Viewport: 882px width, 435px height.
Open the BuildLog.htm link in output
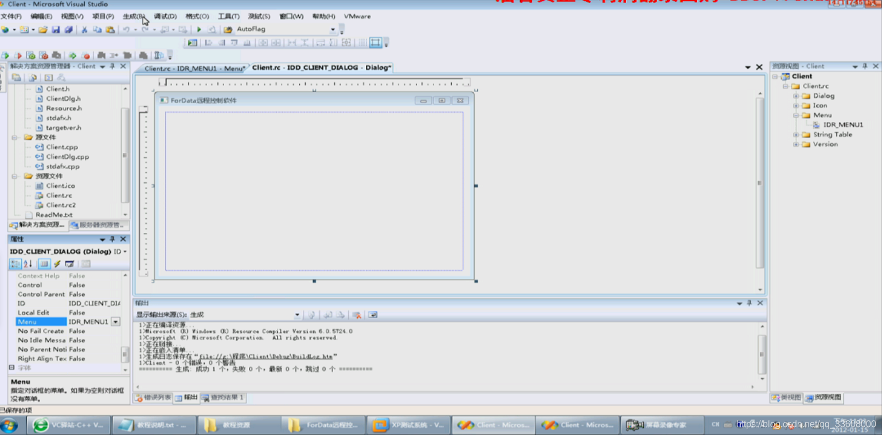point(266,356)
